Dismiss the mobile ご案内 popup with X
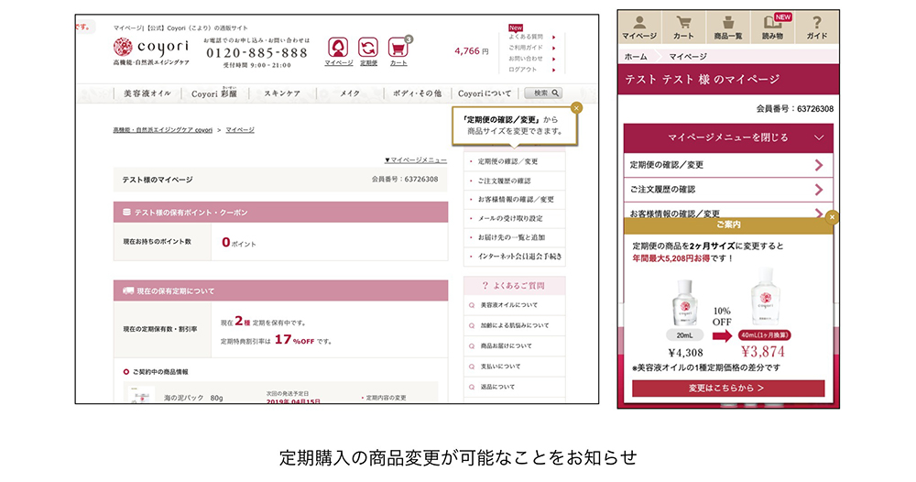 pyautogui.click(x=832, y=217)
